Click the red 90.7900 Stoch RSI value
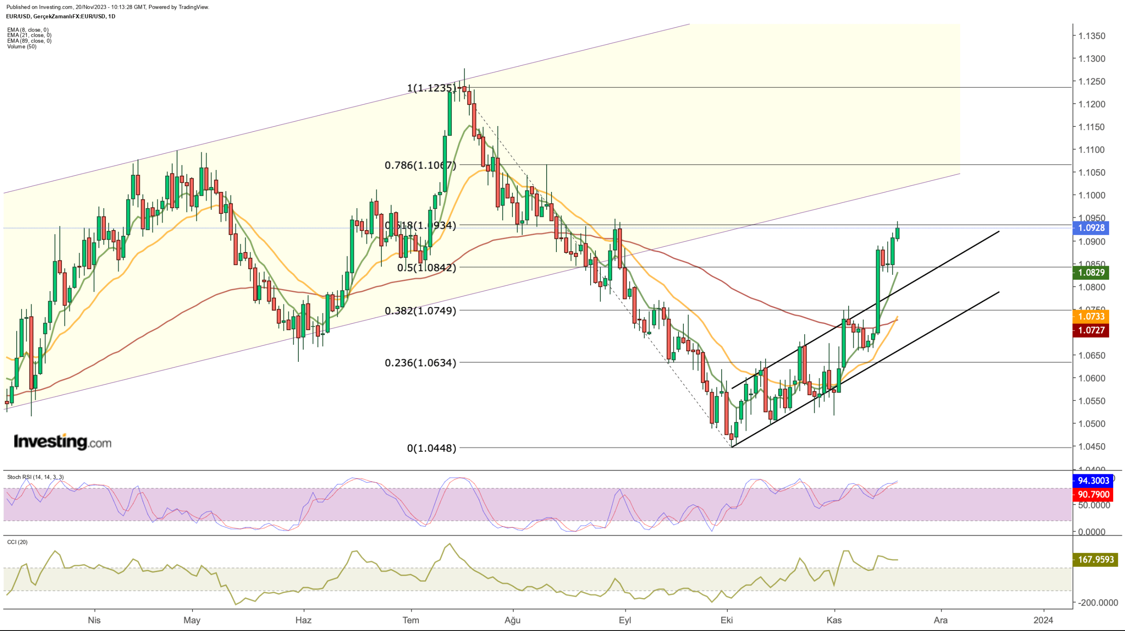Image resolution: width=1125 pixels, height=631 pixels. [1093, 494]
